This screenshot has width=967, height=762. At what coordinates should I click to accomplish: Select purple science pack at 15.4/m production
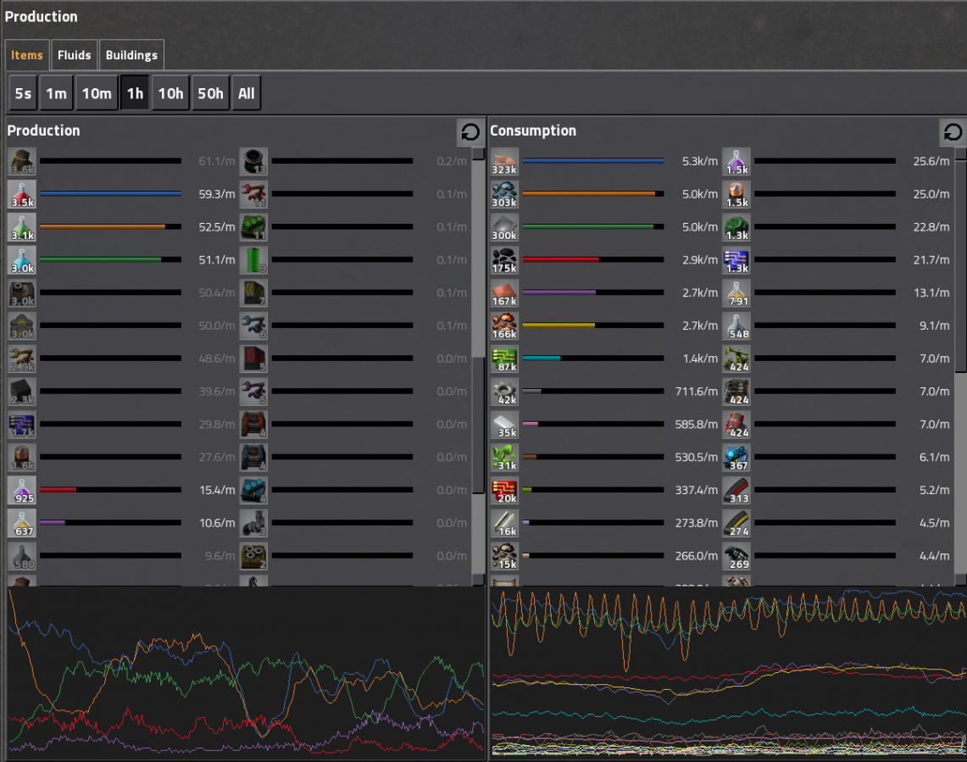tap(21, 490)
